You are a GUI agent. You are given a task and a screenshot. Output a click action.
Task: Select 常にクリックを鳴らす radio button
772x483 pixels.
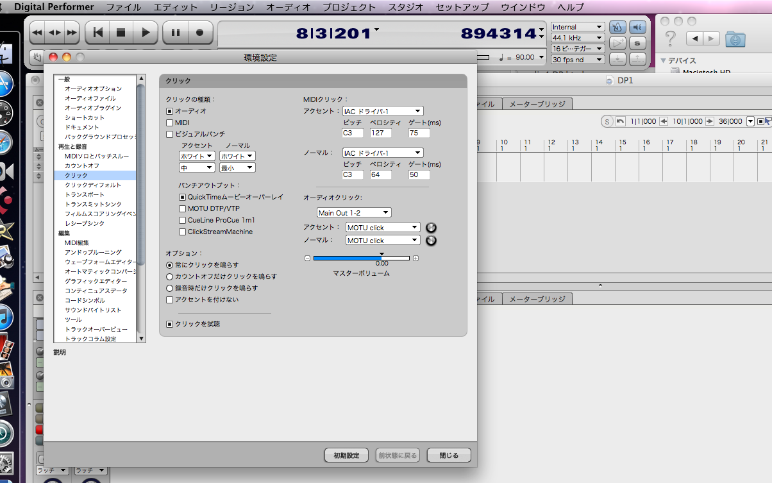tap(169, 265)
